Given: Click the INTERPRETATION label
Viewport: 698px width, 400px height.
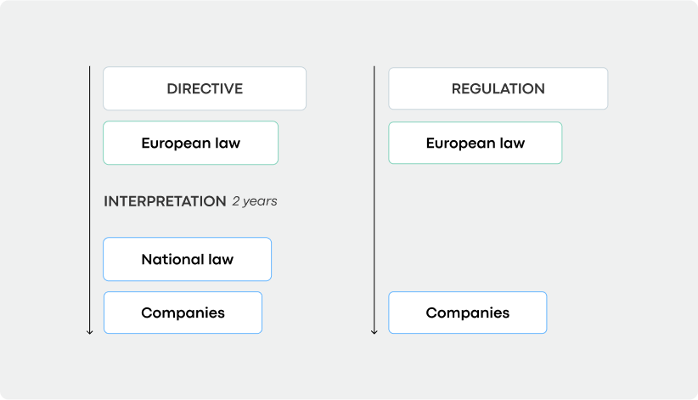Looking at the screenshot, I should tap(165, 201).
